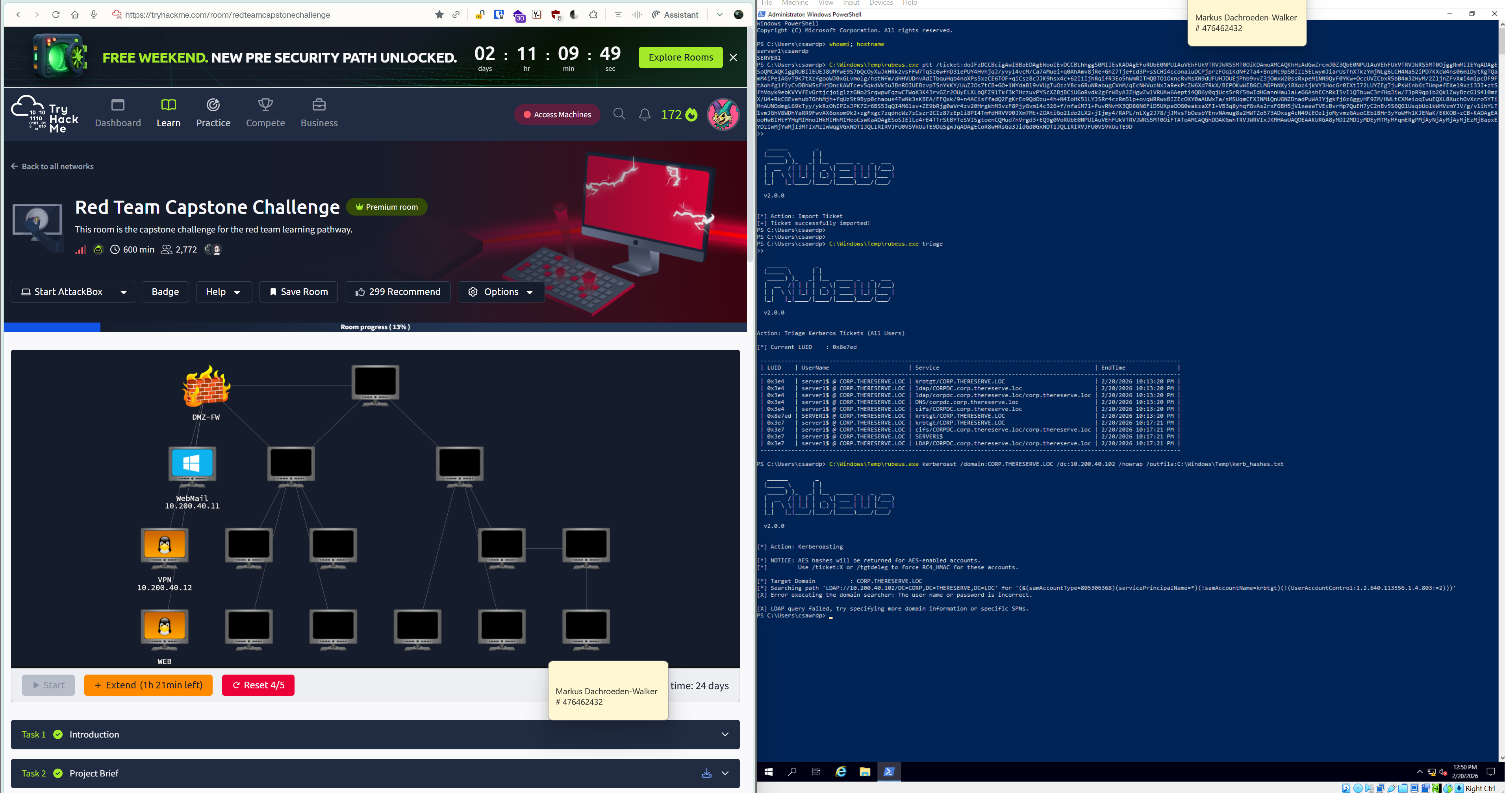
Task: Open the user avatar profile icon
Action: tap(723, 114)
